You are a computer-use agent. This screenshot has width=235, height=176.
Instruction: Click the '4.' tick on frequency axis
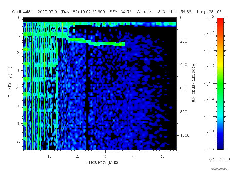(134, 156)
